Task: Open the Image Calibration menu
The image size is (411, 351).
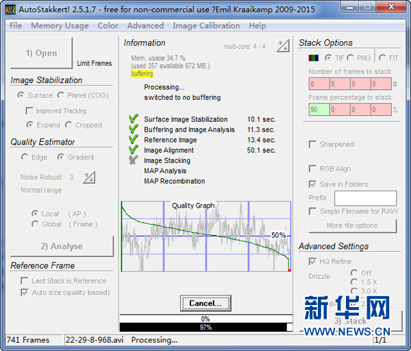Action: point(206,26)
